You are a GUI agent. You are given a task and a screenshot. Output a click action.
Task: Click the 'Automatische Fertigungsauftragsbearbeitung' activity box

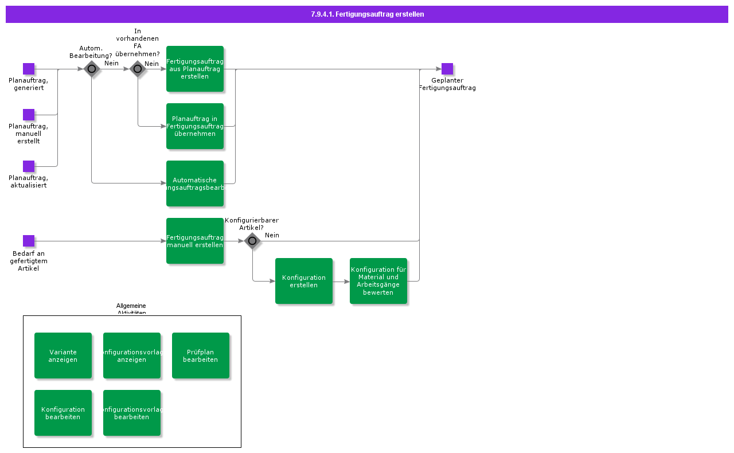coord(195,183)
